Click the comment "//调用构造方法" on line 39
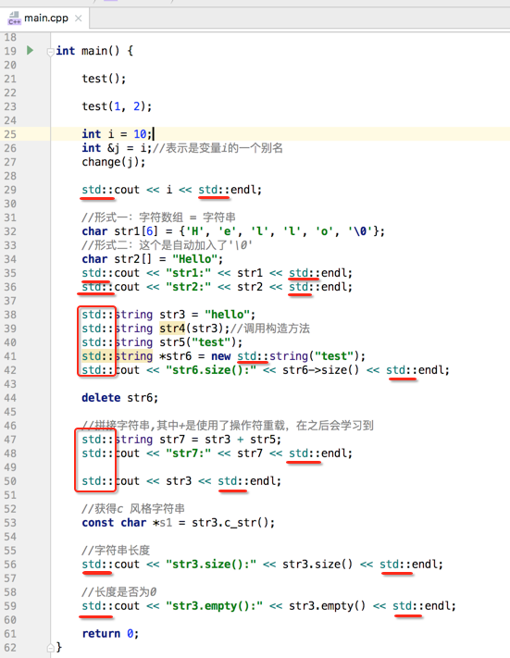The image size is (510, 658). [x=270, y=329]
